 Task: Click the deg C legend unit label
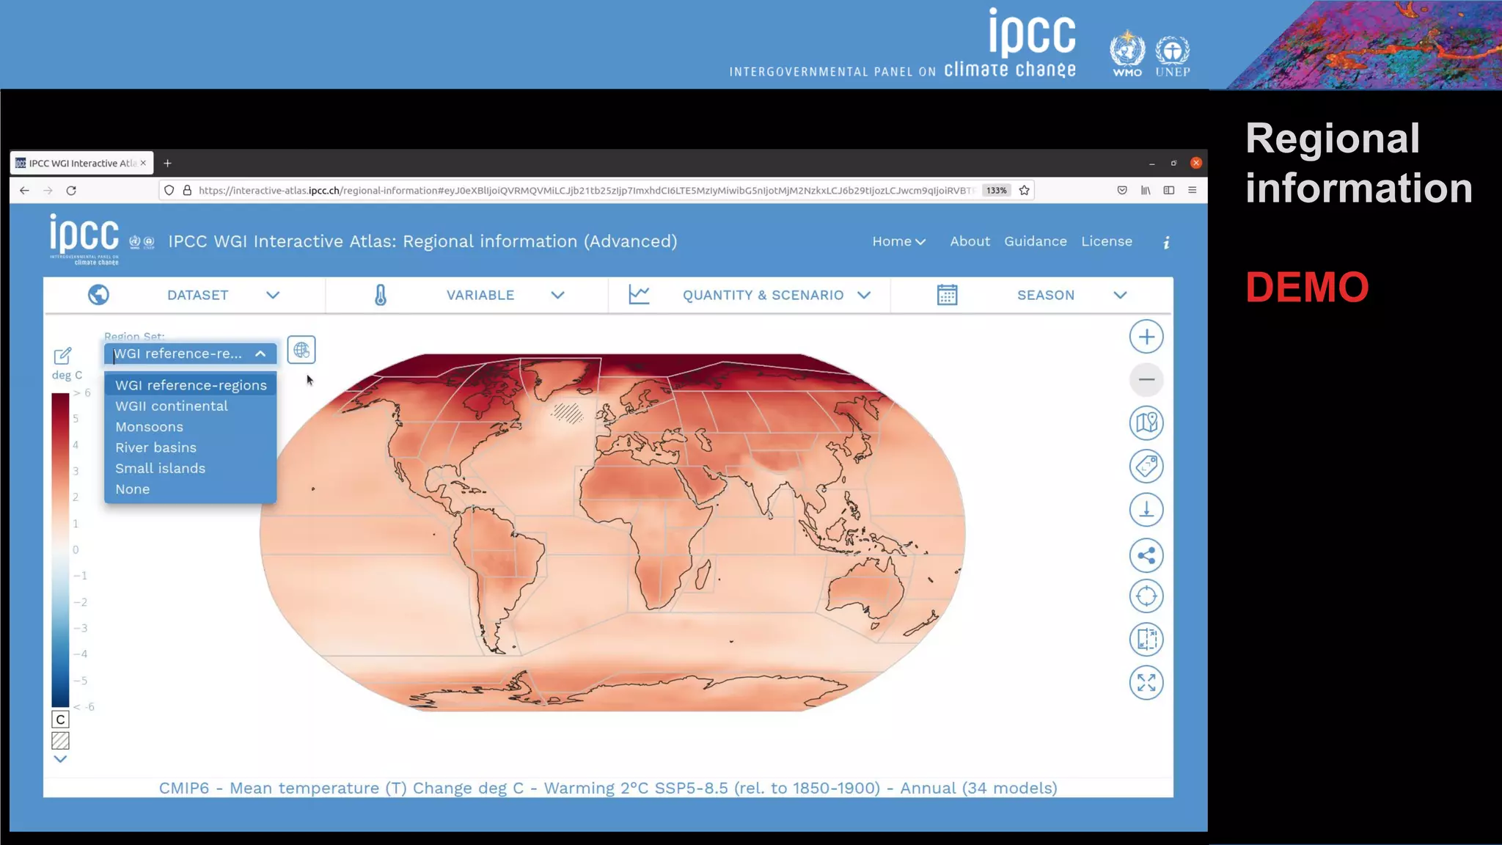(x=67, y=376)
